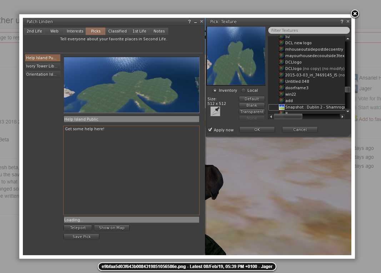Click the horizontal scrollbar thumb in texture list
This screenshot has width=381, height=273.
288,117
